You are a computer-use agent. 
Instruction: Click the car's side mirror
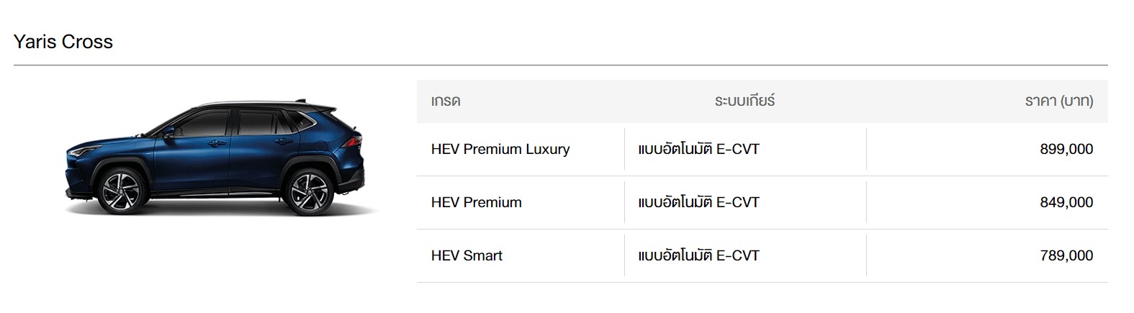tap(168, 132)
